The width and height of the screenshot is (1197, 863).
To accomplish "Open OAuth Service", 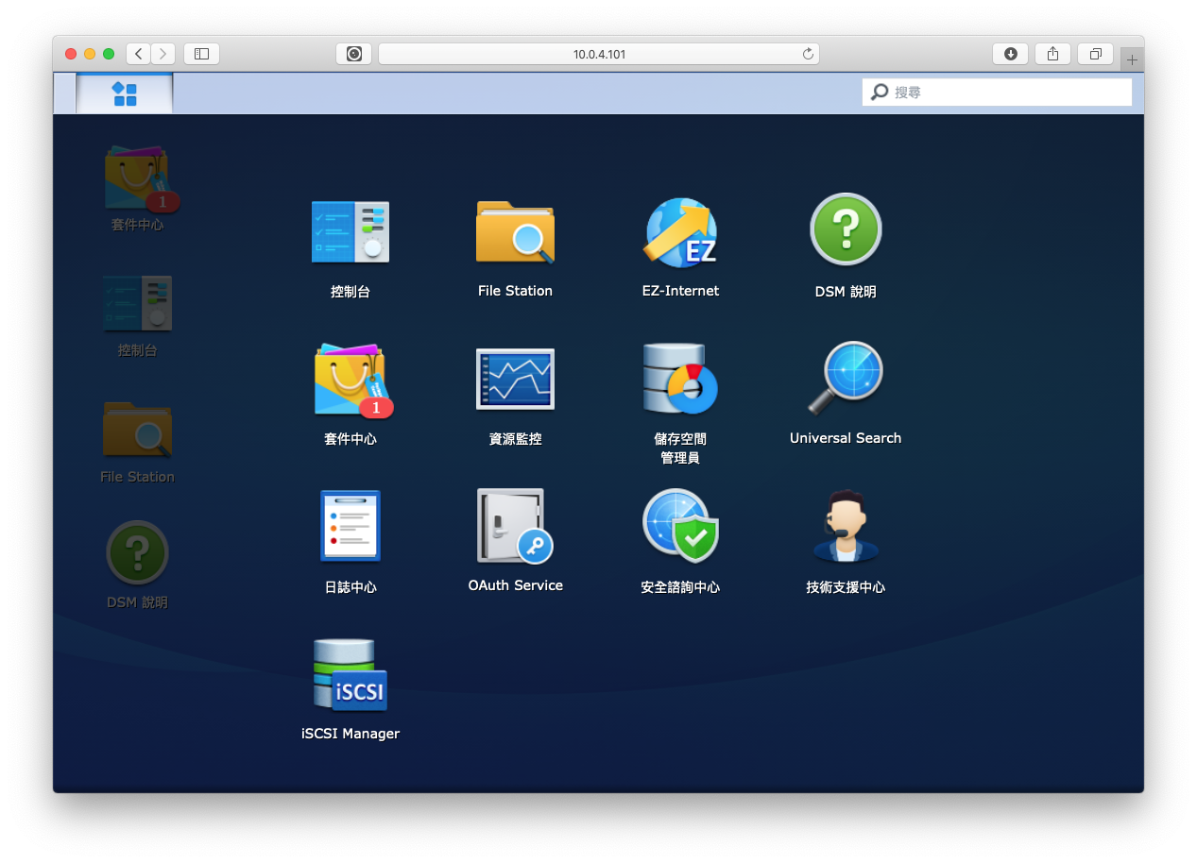I will click(x=515, y=526).
